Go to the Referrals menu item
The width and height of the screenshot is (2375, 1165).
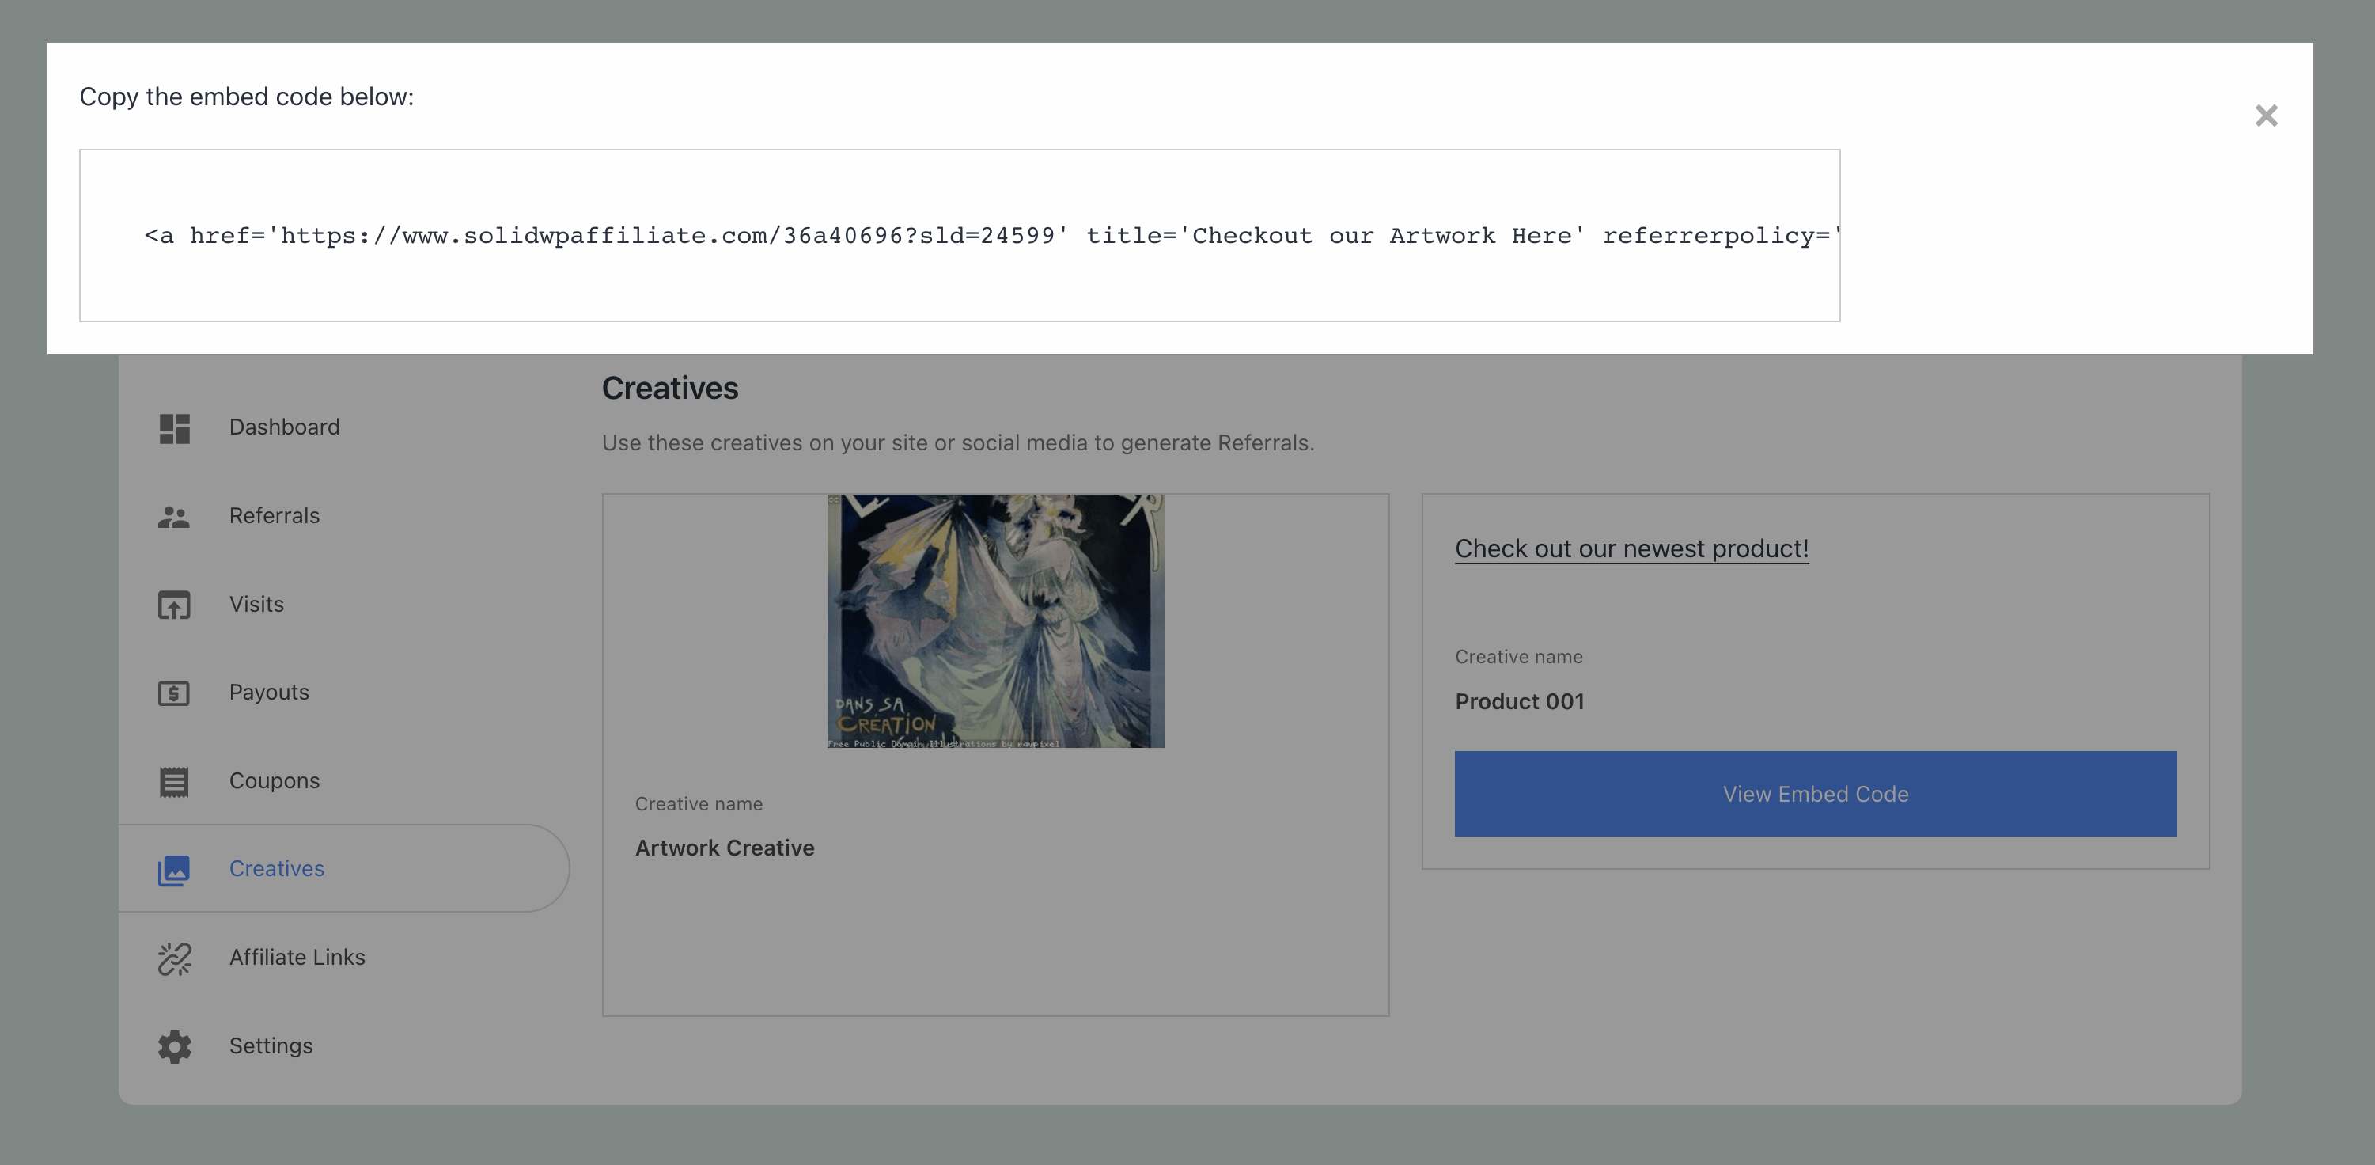click(274, 516)
